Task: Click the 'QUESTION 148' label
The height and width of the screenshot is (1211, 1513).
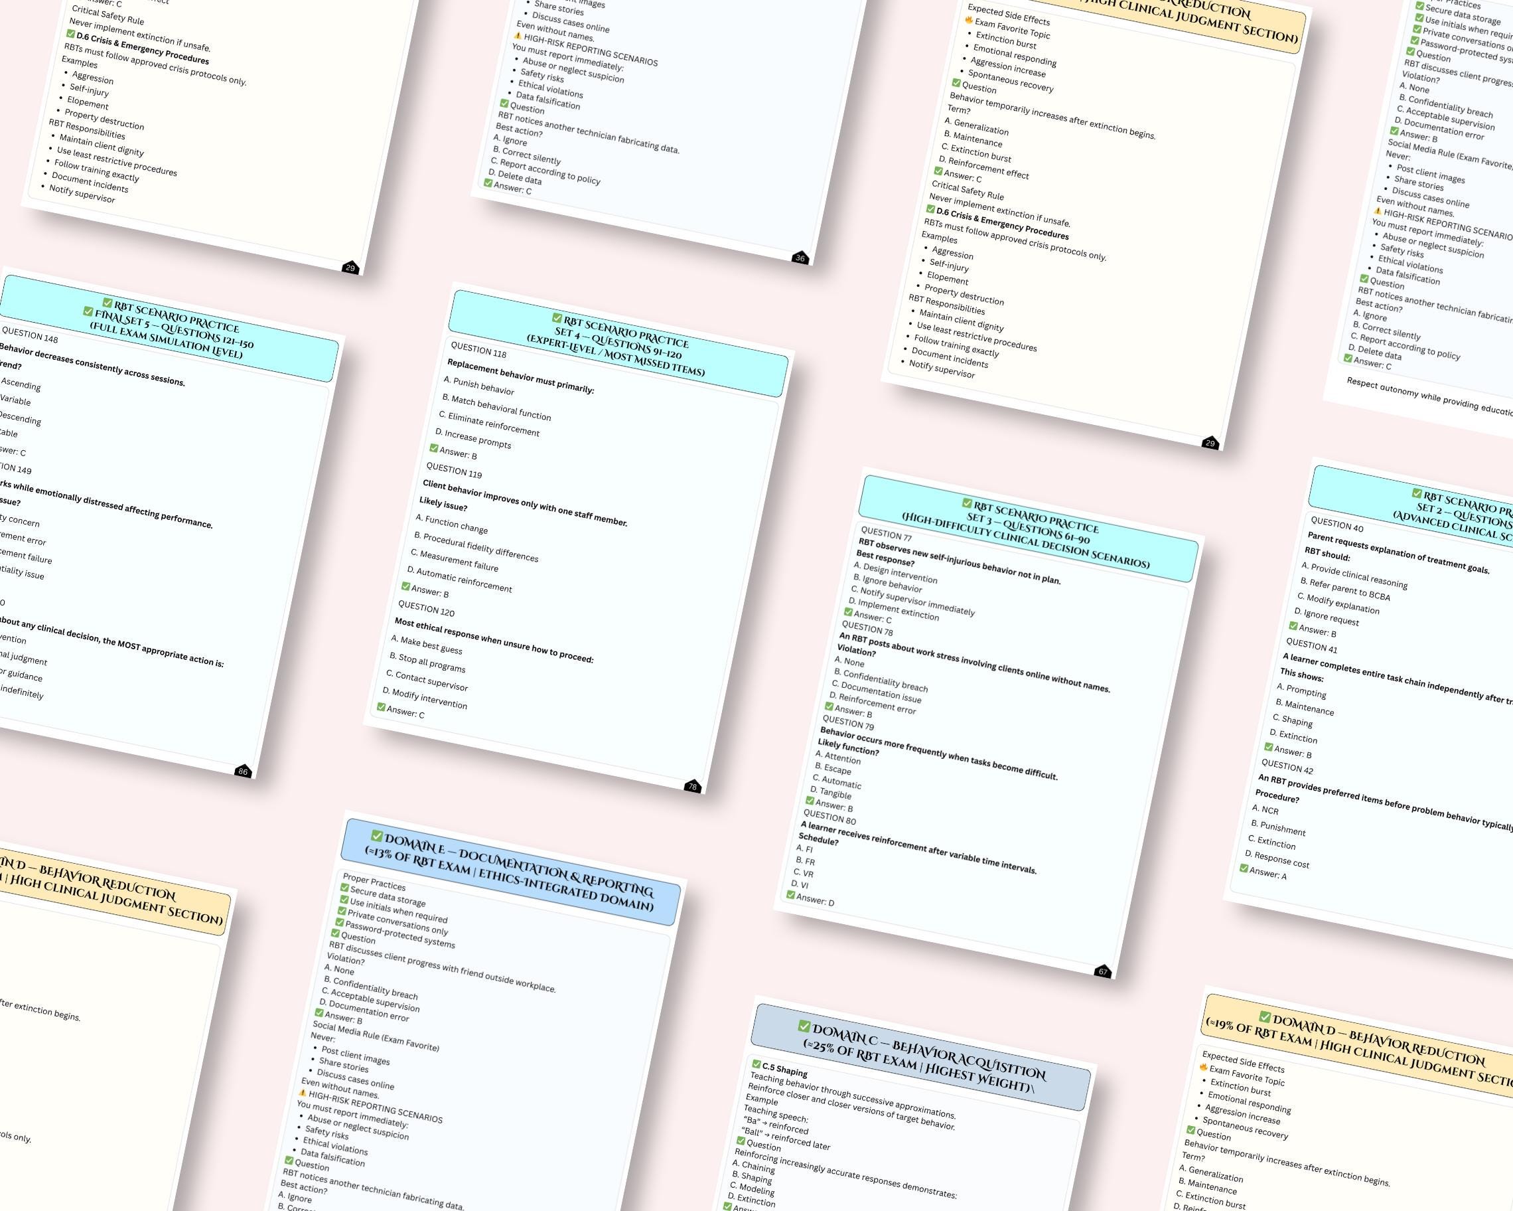Action: tap(29, 334)
